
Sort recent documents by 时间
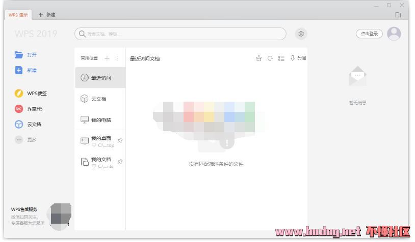[298, 58]
